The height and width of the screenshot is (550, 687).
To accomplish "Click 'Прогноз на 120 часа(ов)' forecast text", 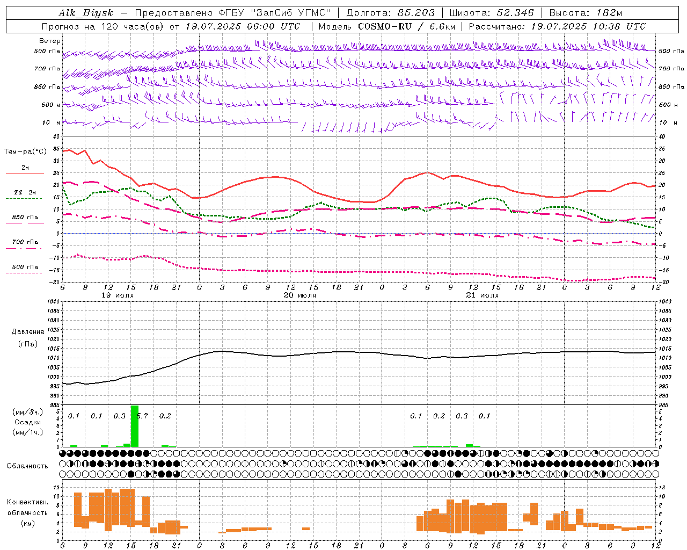I will click(x=103, y=26).
